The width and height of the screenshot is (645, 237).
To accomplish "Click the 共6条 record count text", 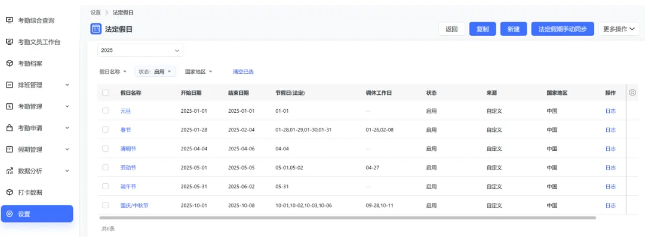I will (107, 229).
